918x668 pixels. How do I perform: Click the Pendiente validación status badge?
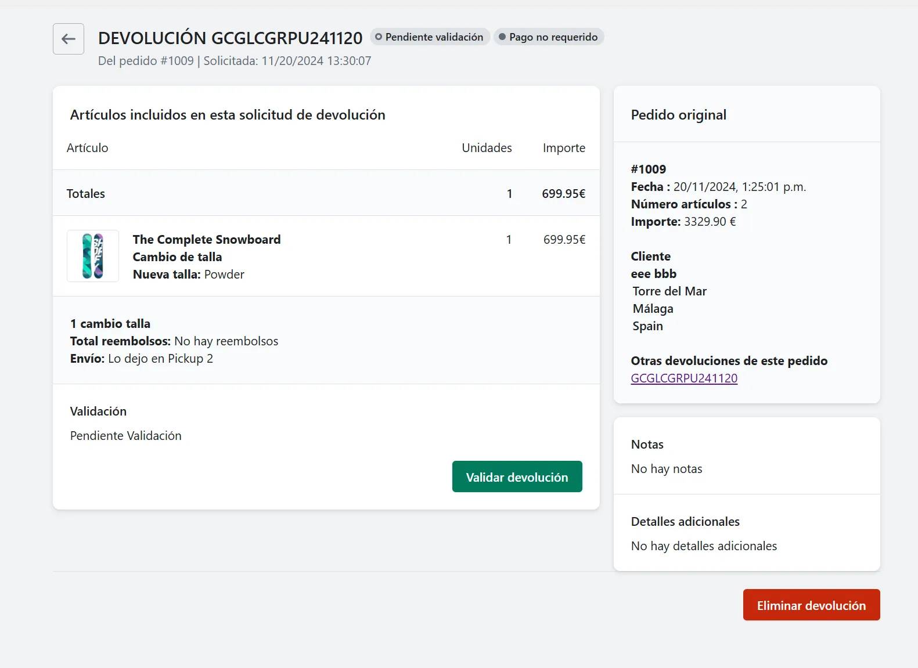tap(430, 37)
